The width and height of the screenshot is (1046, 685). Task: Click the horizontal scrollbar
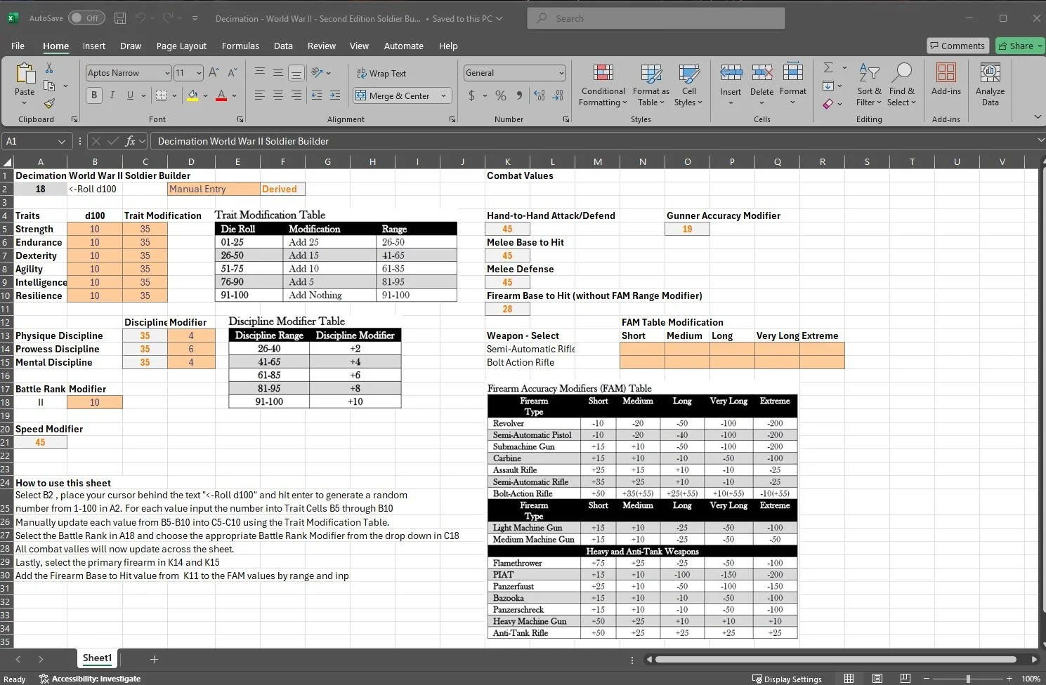pyautogui.click(x=835, y=659)
